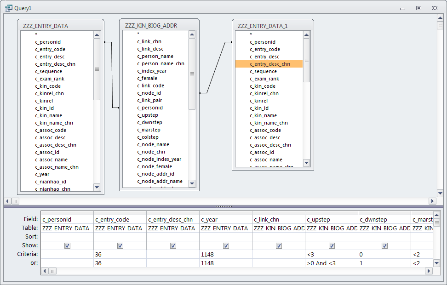This screenshot has width=447, height=285.
Task: Maximize the Query1 window
Action: point(418,8)
